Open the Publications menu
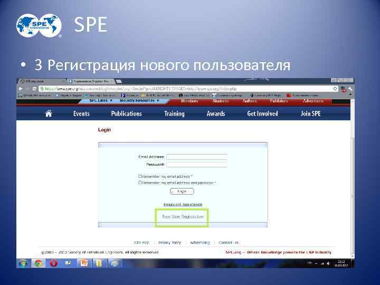 [x=127, y=113]
